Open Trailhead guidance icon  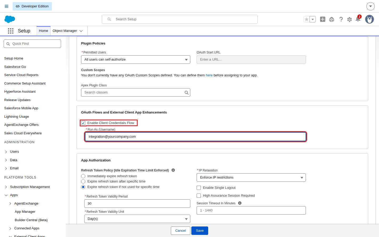tap(332, 19)
